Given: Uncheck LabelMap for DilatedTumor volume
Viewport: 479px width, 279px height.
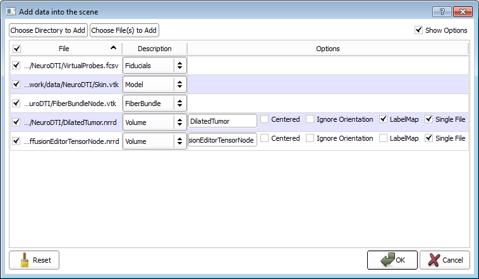Looking at the screenshot, I should click(x=384, y=119).
